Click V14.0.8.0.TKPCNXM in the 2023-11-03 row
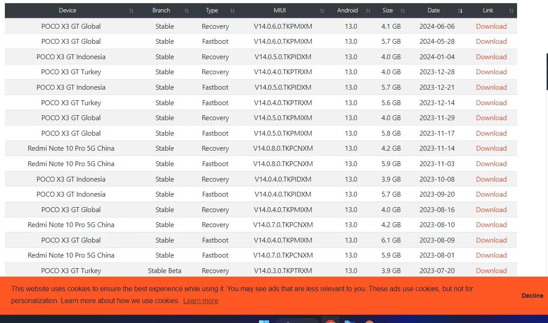The width and height of the screenshot is (548, 323). click(283, 163)
